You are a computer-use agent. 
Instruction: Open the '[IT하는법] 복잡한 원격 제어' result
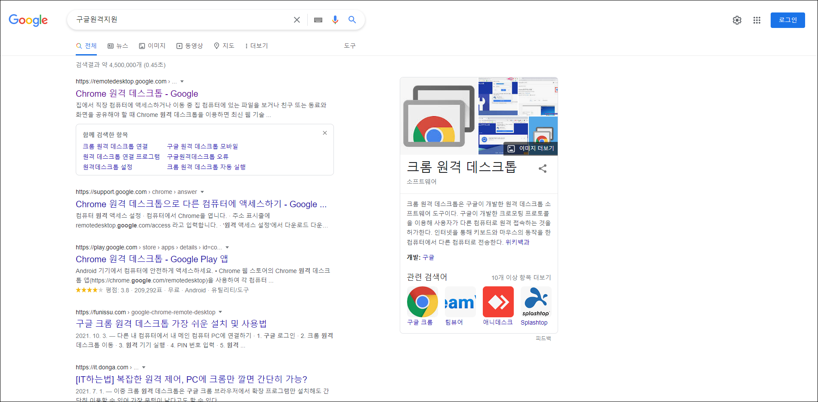(x=191, y=379)
